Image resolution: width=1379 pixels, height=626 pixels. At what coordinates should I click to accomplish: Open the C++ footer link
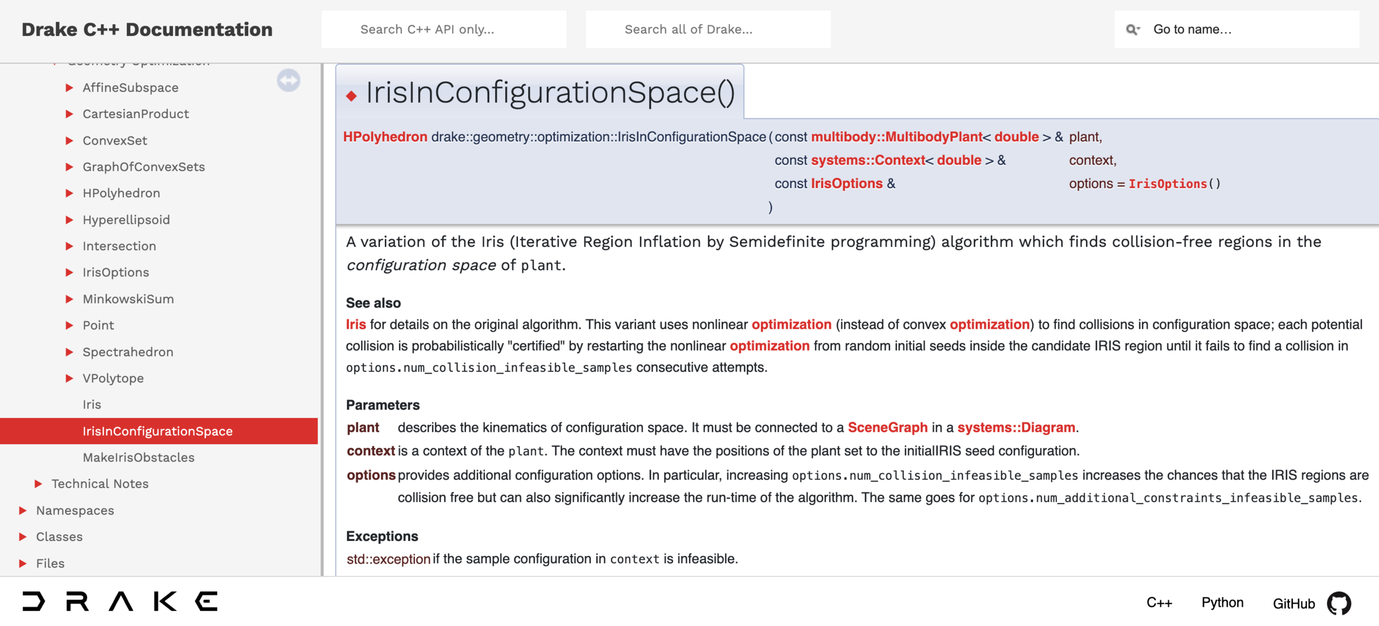(1159, 603)
